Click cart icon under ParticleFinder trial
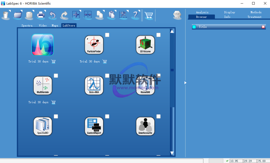The image size is (270, 163). pyautogui.click(x=105, y=61)
